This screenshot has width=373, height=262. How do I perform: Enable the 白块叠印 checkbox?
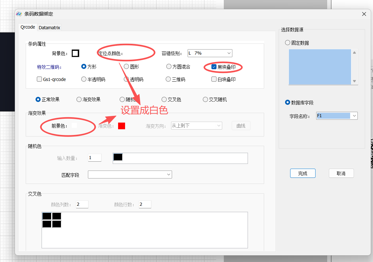coord(214,79)
